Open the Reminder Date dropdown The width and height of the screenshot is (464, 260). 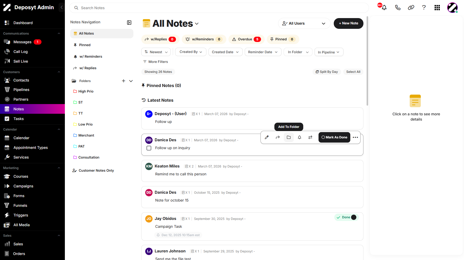[x=263, y=52]
